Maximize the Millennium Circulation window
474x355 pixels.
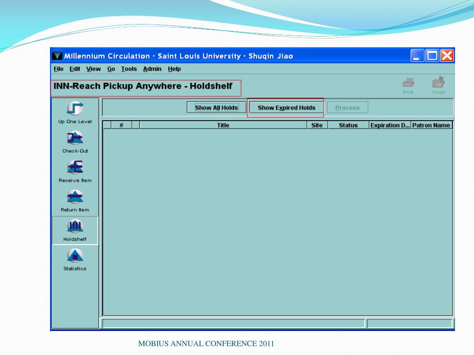click(432, 56)
